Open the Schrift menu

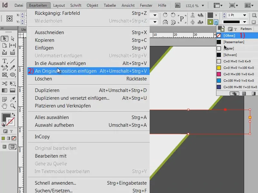[x=76, y=5]
